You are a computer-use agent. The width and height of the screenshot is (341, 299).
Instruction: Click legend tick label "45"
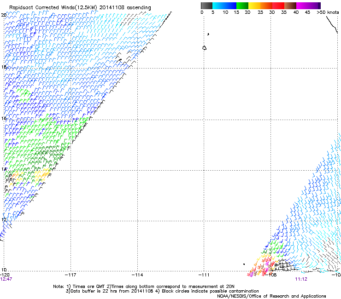(x=307, y=12)
